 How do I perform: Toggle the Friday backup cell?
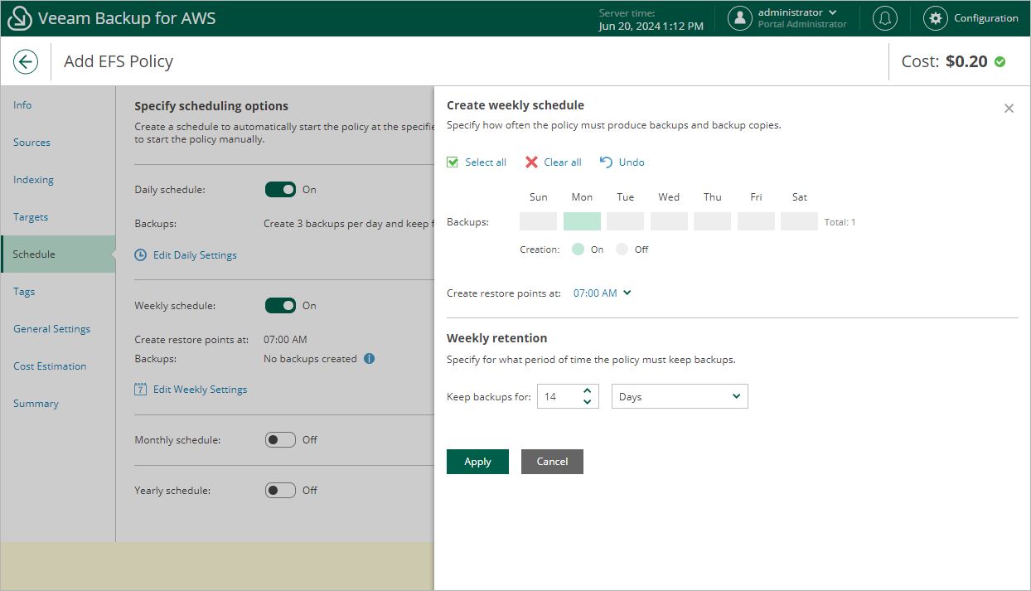pyautogui.click(x=756, y=221)
